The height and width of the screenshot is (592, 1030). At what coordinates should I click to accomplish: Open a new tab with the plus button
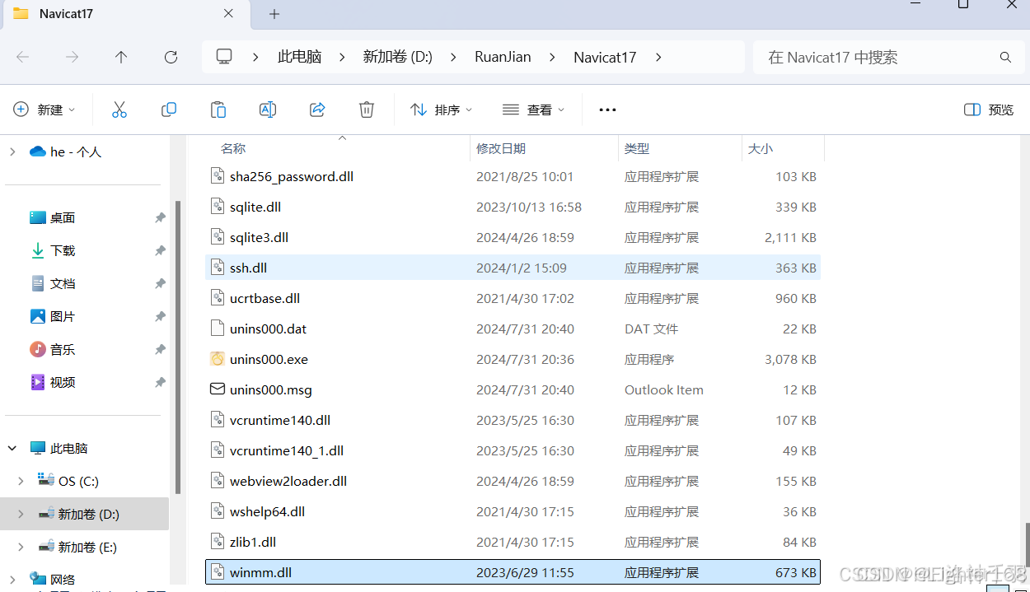[x=274, y=14]
